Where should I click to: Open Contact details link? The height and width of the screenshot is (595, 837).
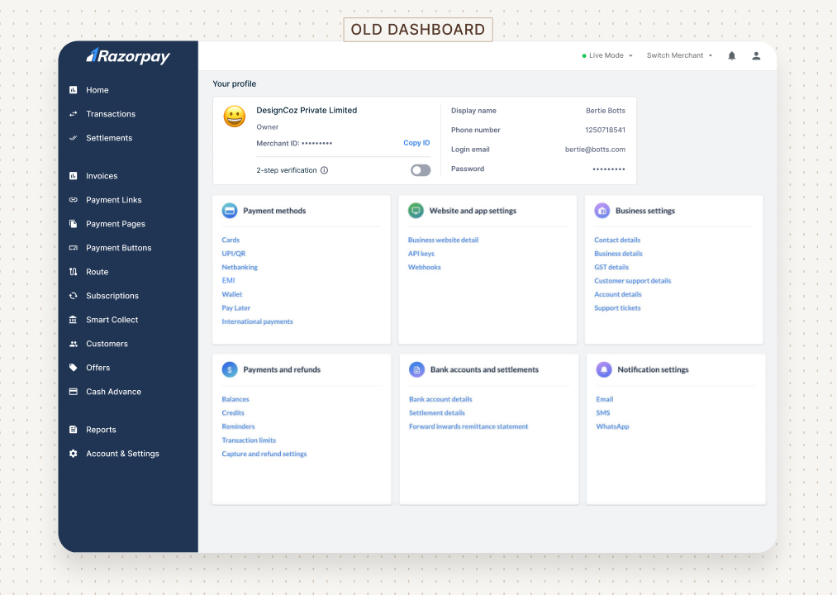(x=617, y=240)
